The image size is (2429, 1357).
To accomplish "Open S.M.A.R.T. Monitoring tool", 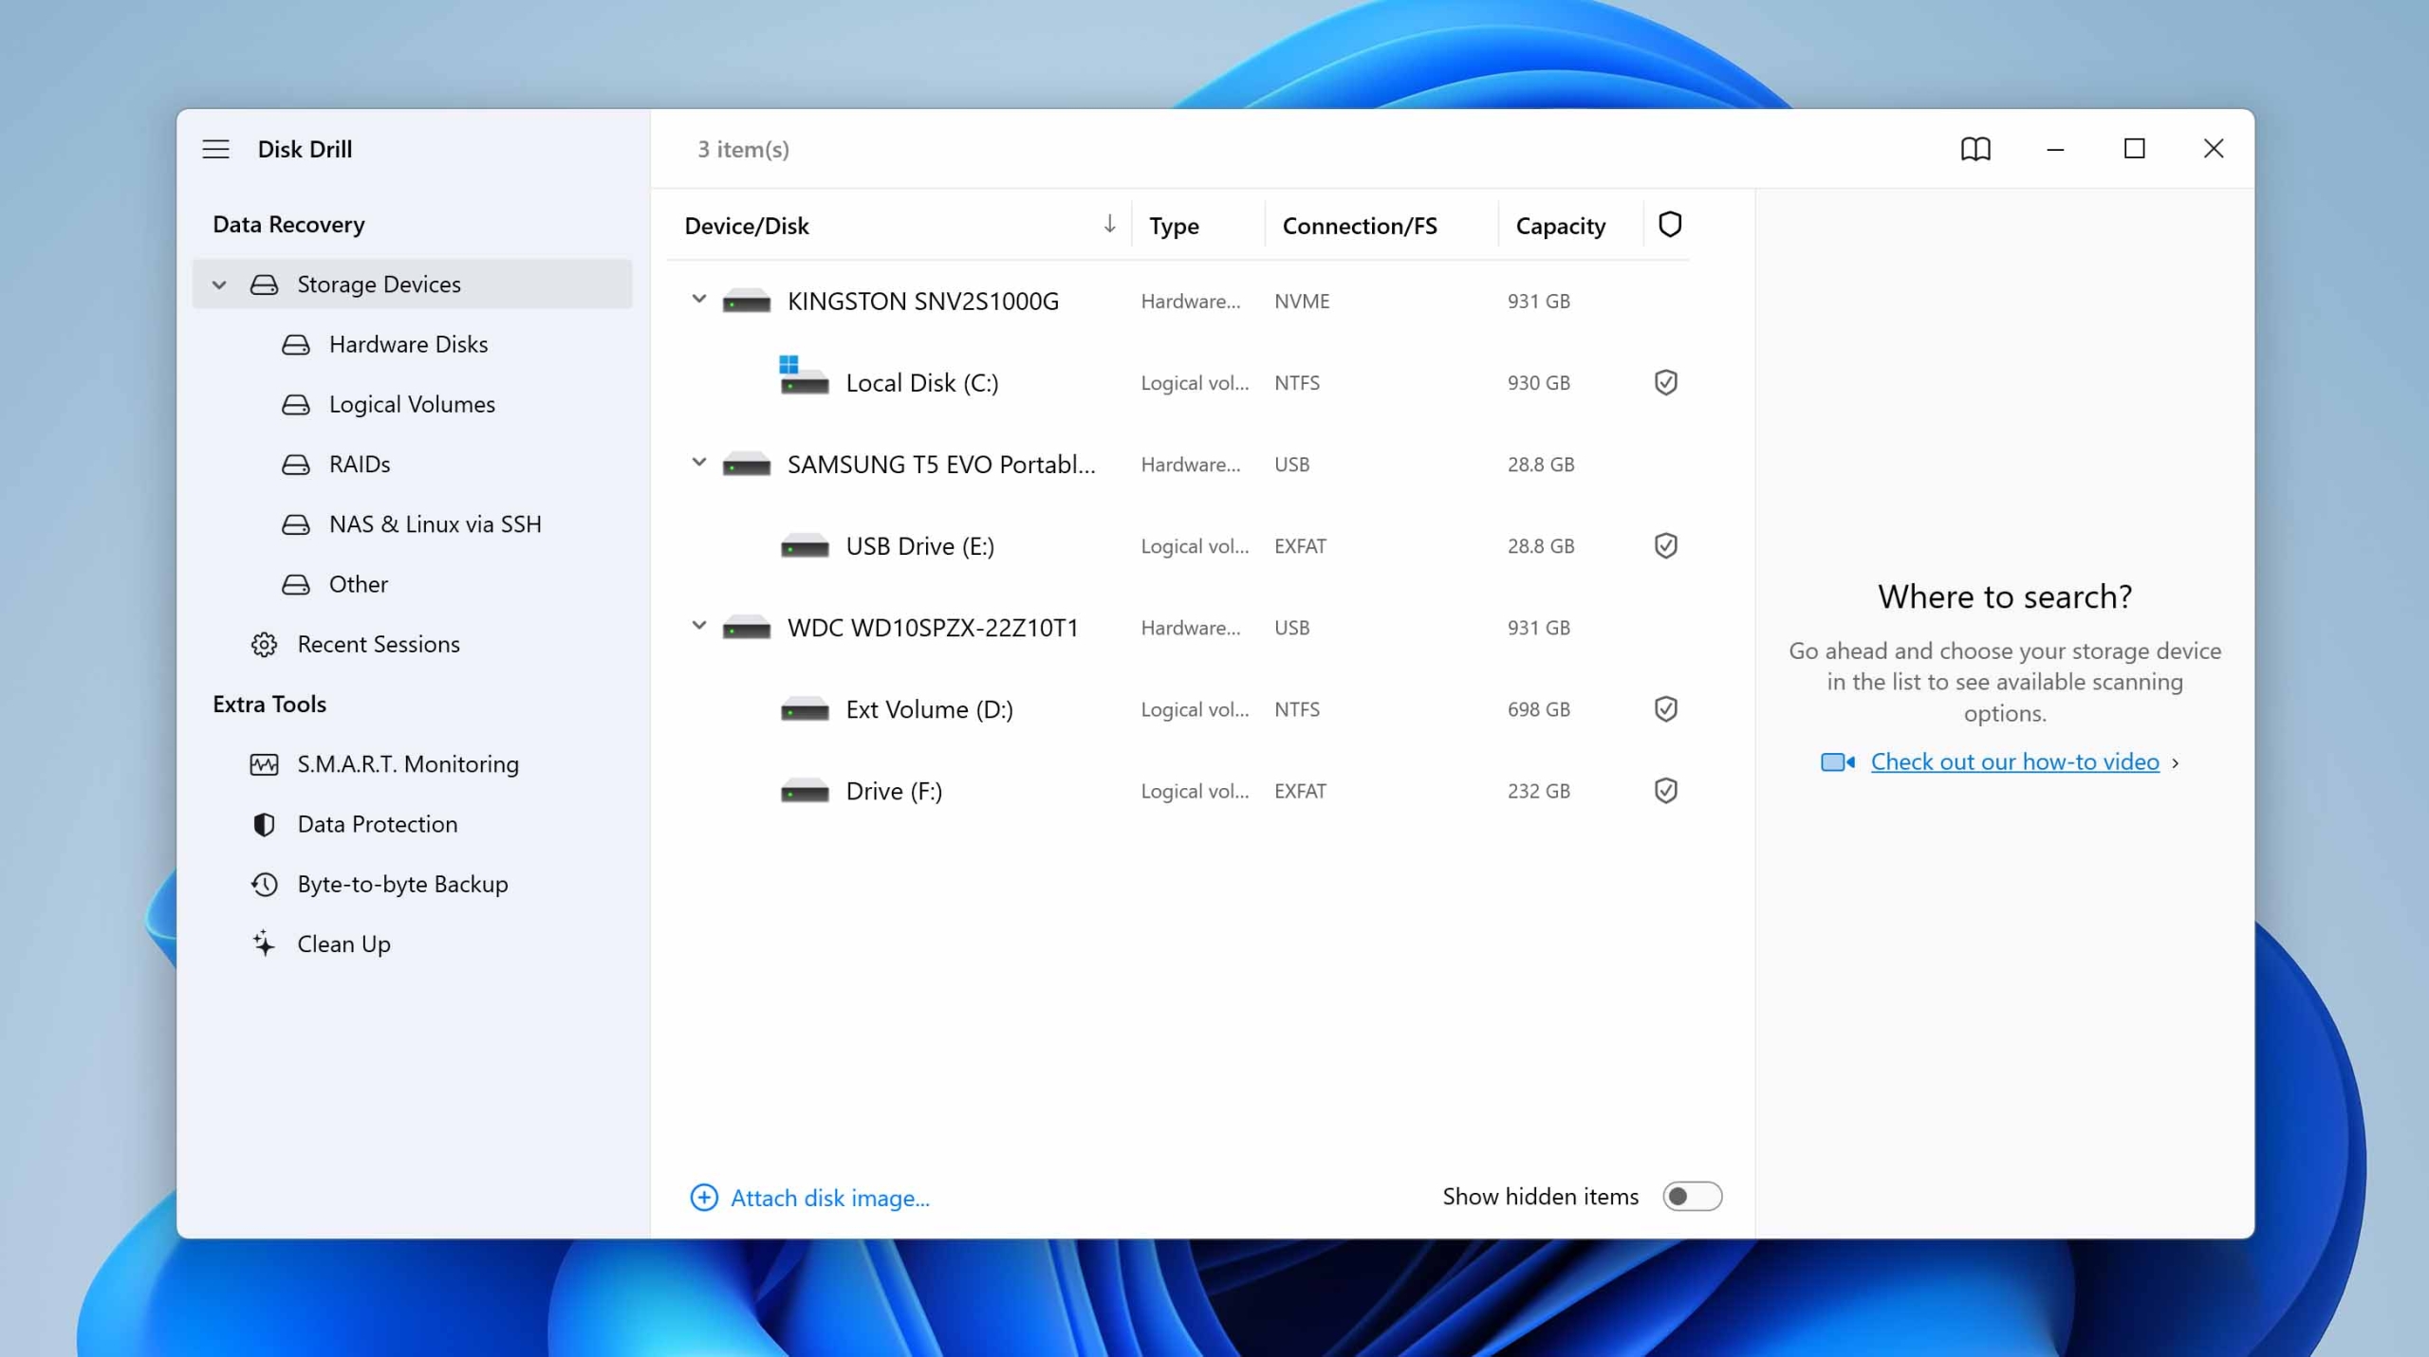I will [x=408, y=763].
